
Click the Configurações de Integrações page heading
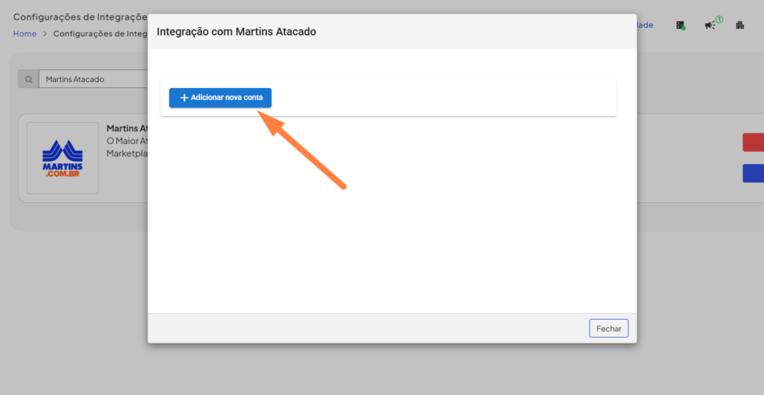point(80,16)
